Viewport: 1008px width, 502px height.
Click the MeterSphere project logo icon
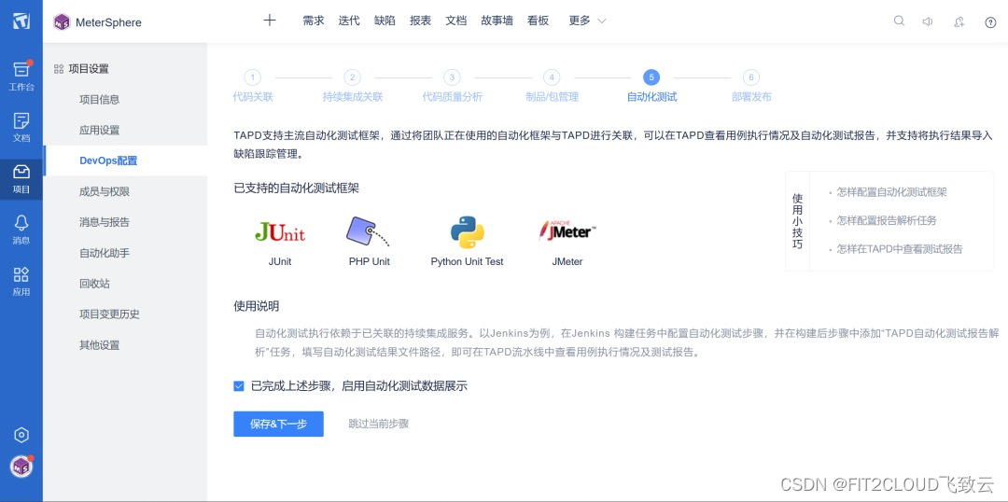coord(62,22)
